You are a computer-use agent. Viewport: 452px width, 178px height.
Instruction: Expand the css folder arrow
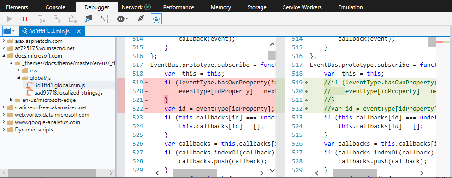[x=18, y=71]
